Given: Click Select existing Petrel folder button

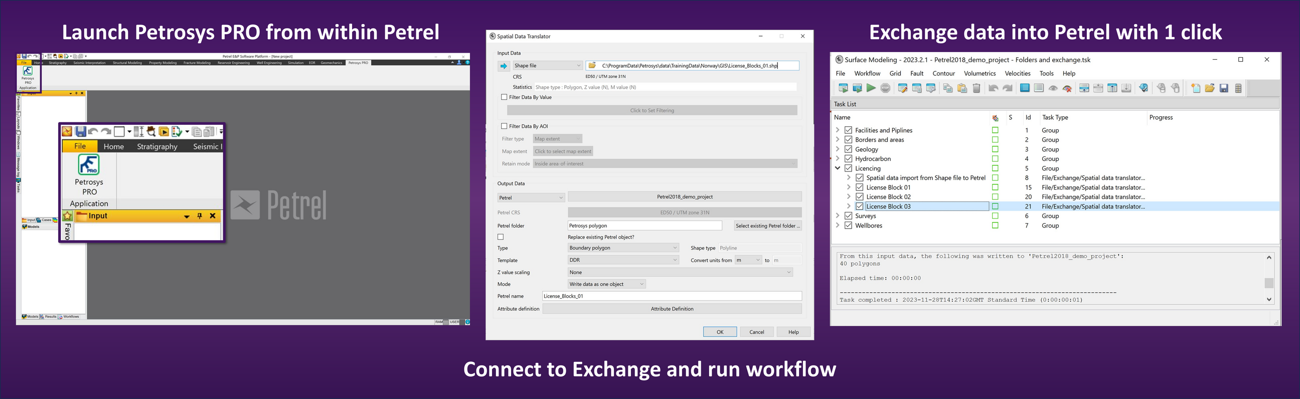Looking at the screenshot, I should click(767, 226).
